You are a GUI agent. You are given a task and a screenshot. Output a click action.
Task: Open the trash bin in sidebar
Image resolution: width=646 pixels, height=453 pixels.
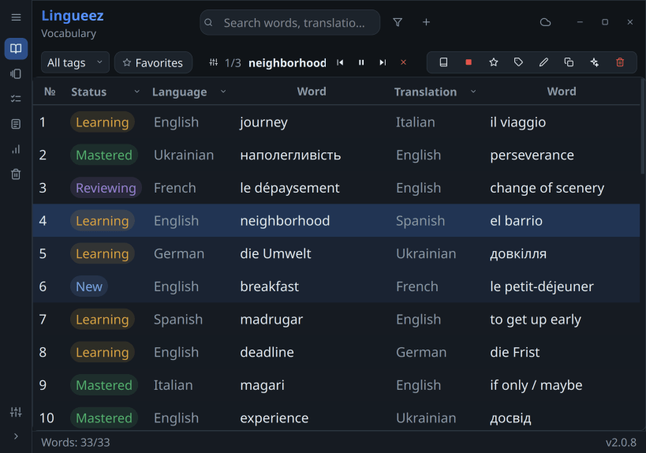(16, 174)
